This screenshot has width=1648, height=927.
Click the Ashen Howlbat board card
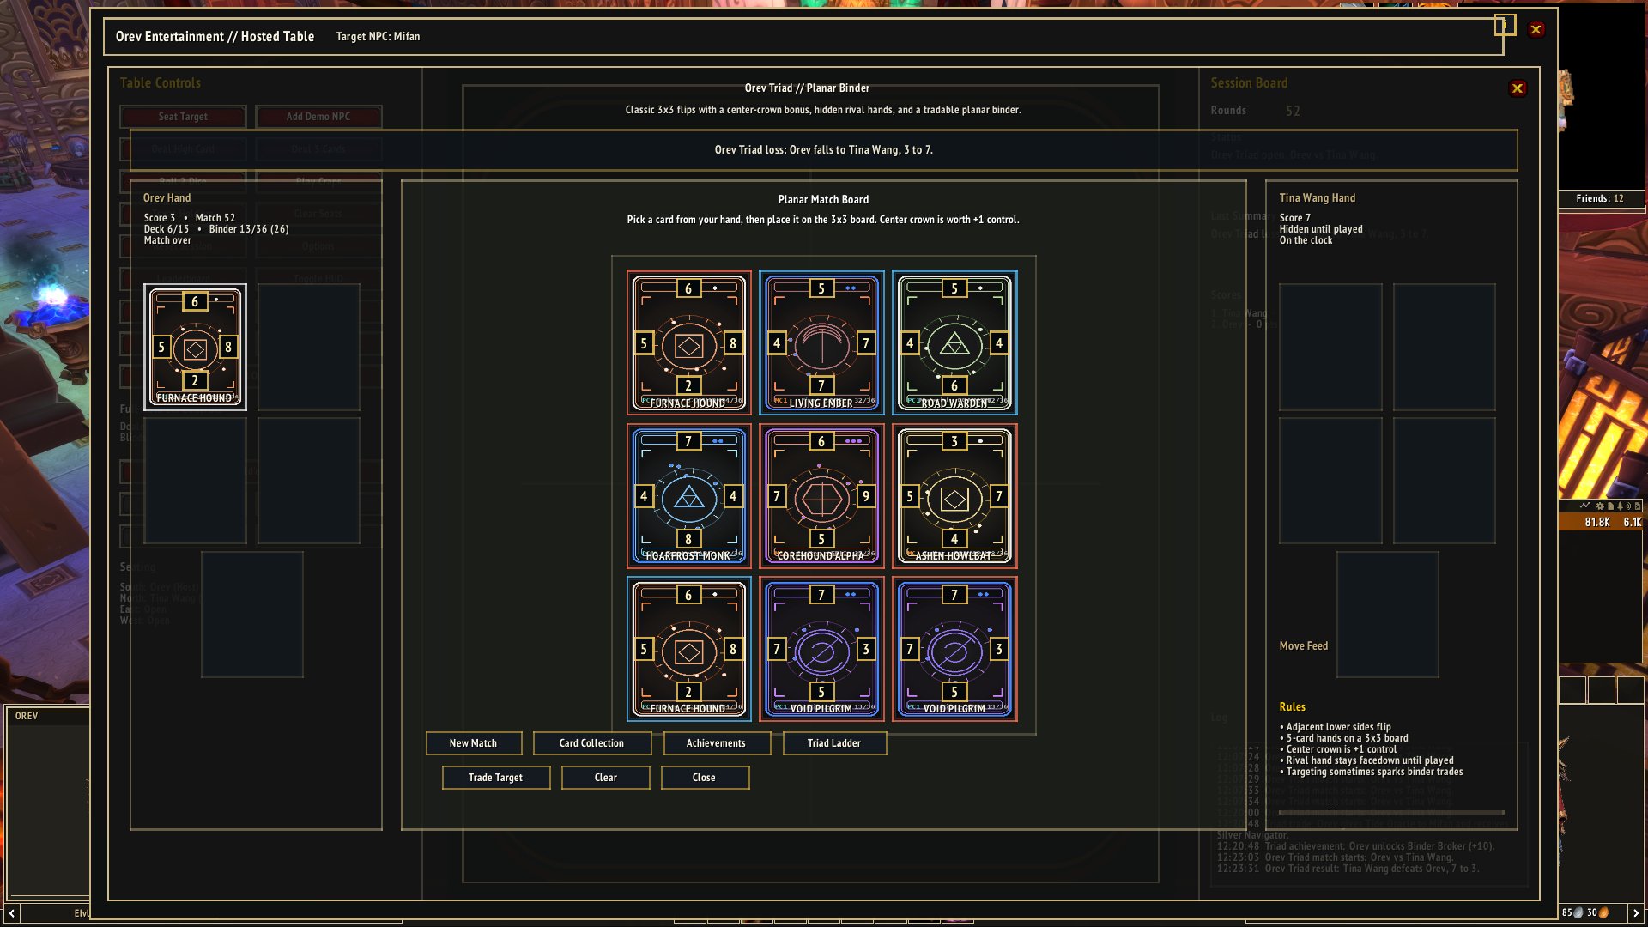pos(954,496)
